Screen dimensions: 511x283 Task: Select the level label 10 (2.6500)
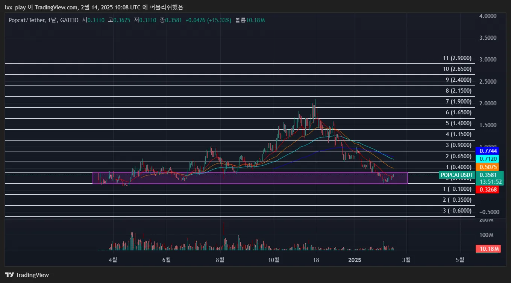457,69
